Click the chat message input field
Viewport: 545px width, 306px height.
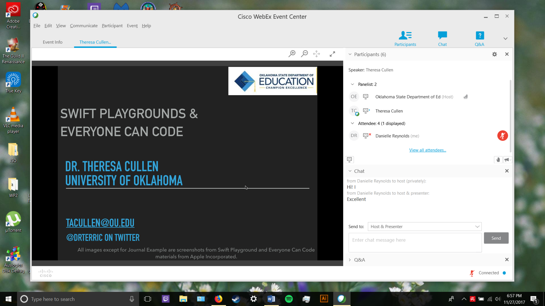click(x=415, y=242)
